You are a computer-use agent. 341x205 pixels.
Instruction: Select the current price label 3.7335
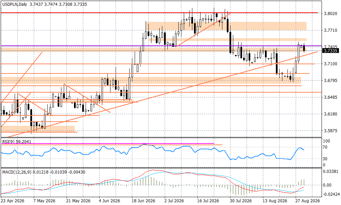pos(330,51)
